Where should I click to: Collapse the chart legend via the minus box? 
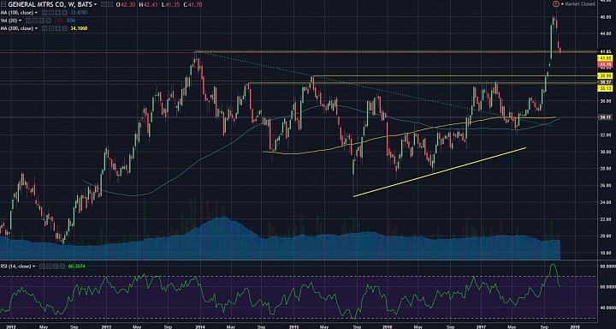click(3, 4)
